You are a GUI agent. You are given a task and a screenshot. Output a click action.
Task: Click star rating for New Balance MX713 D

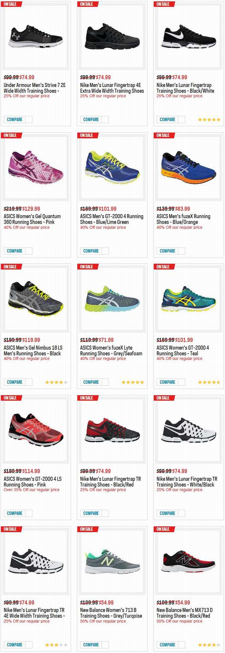[209, 645]
